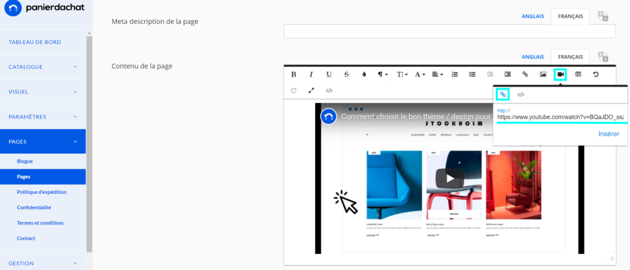Open the font family dropdown
This screenshot has height=270, width=630.
click(x=420, y=74)
